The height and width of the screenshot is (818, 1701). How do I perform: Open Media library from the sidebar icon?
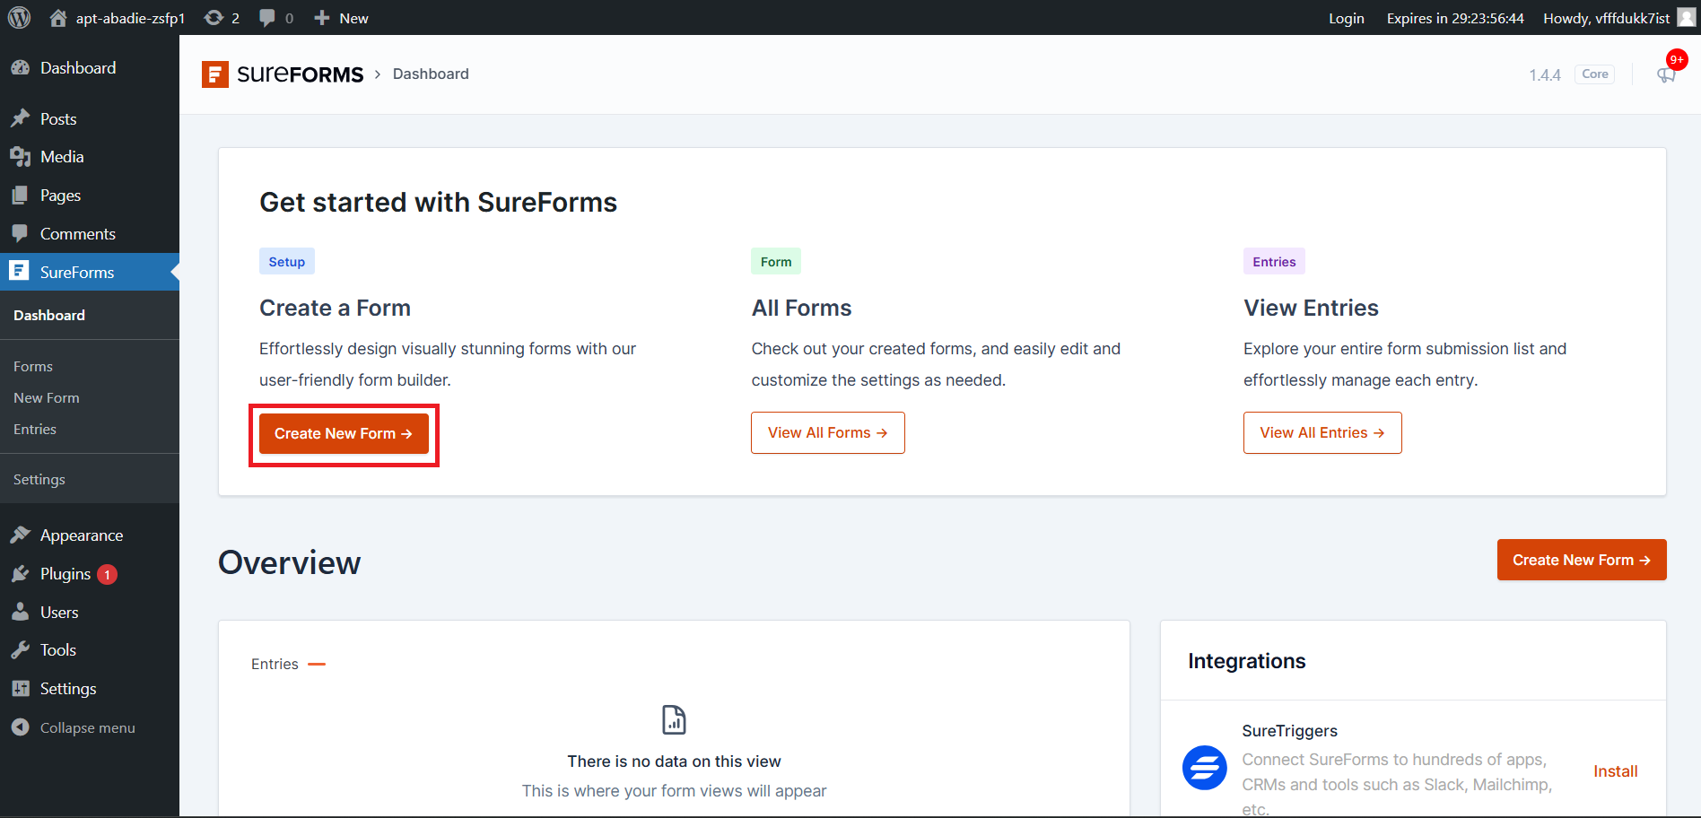click(x=22, y=156)
